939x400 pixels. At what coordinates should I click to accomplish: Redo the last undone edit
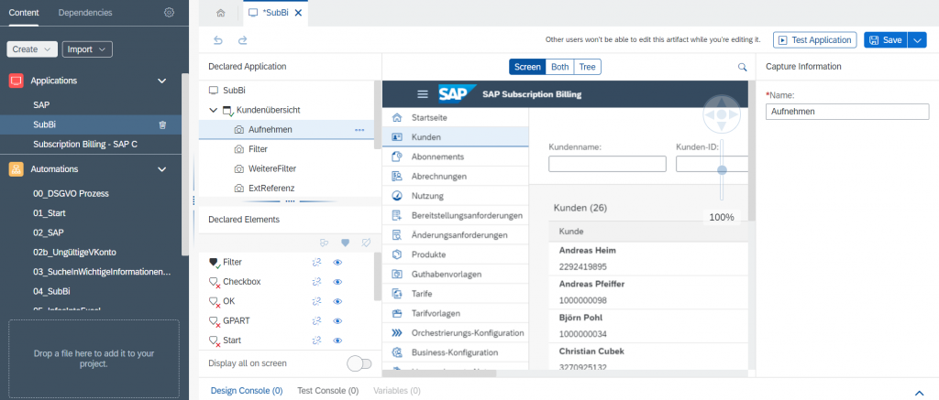(x=242, y=40)
